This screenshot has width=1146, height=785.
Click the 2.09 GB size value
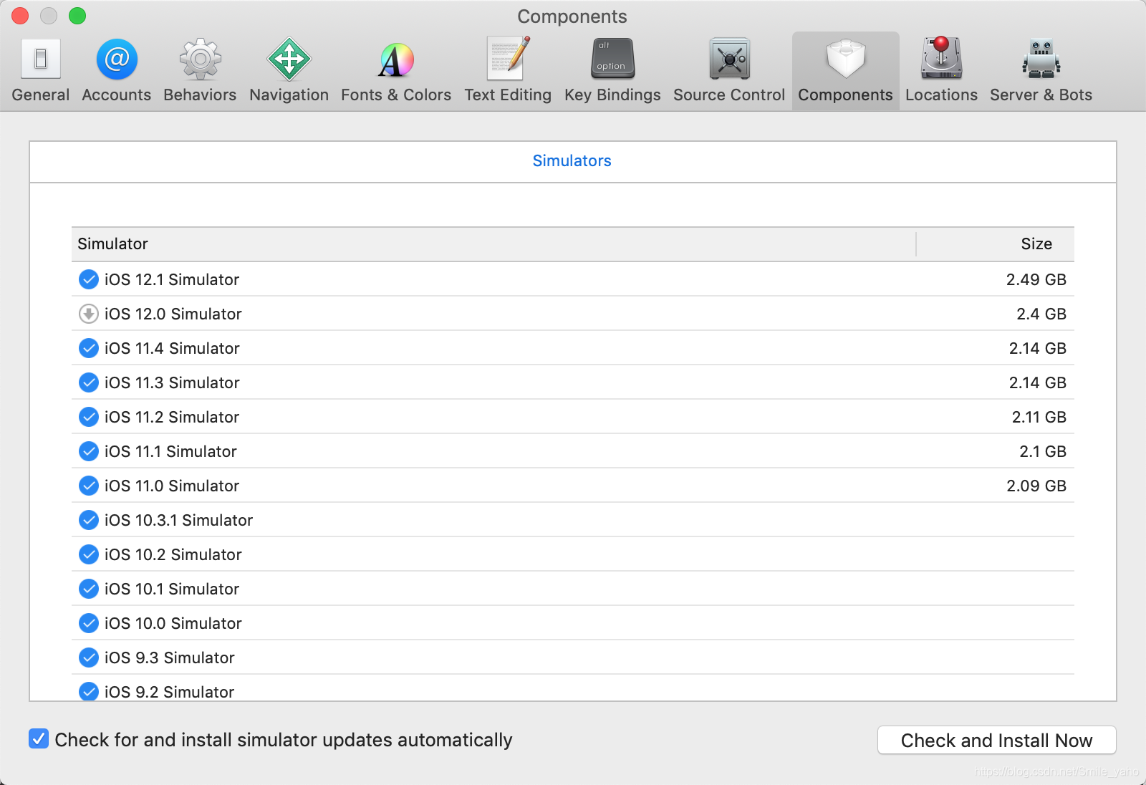(x=1036, y=486)
